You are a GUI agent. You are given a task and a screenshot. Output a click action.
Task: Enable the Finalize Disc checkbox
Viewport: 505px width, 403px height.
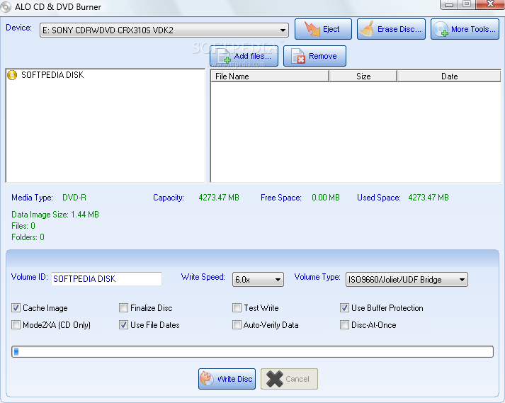coord(123,307)
